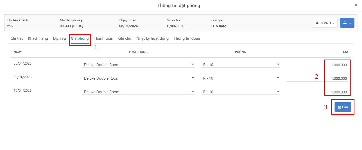View the Nhật ký hoạt động tab
Viewport: 362px width, 150px height.
pyautogui.click(x=152, y=38)
